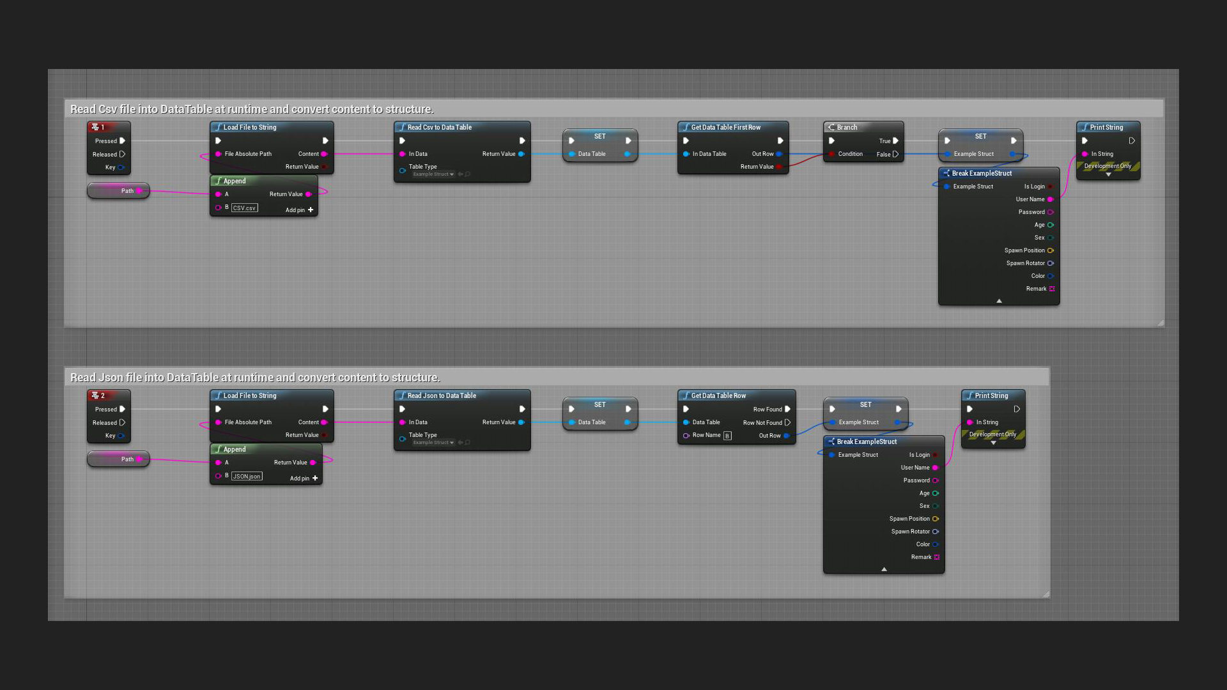The height and width of the screenshot is (690, 1227).
Task: Expand the top Print String node's advanced pins
Action: [1108, 174]
